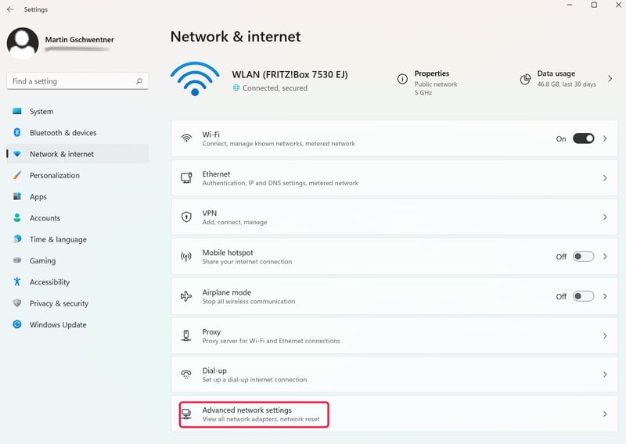Enable the Mobile hotspot toggle

pos(583,256)
